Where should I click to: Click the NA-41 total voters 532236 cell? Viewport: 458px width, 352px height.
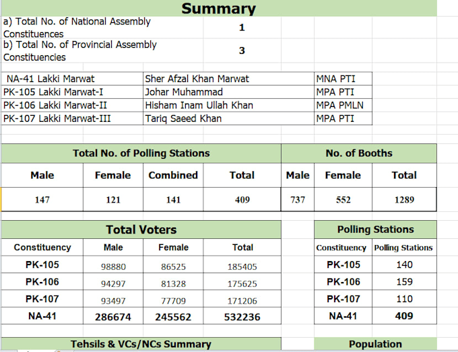[242, 316]
